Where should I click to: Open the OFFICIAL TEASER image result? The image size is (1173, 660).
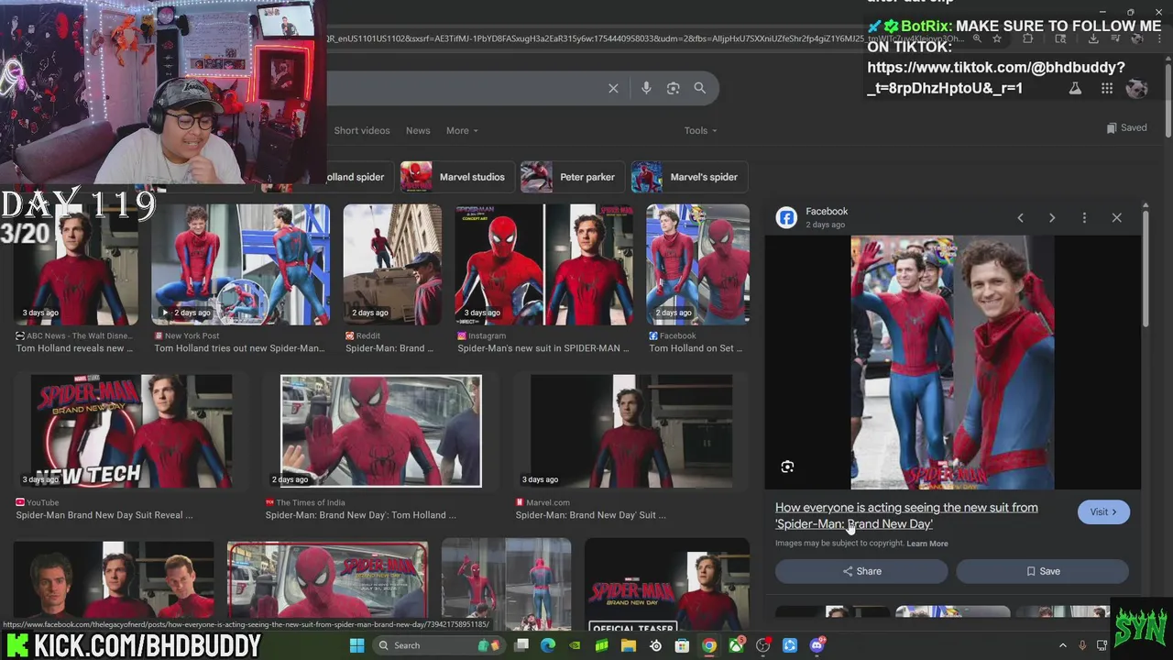point(666,584)
